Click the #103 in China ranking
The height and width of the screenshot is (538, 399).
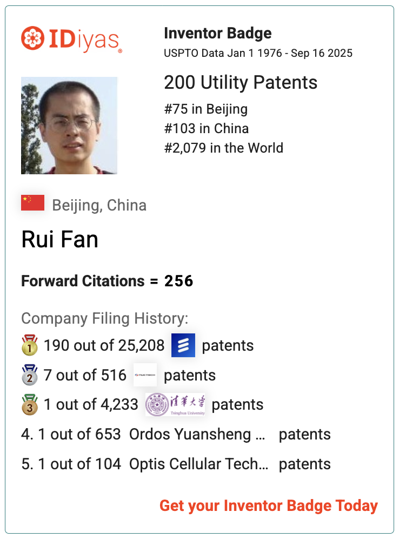tap(207, 129)
